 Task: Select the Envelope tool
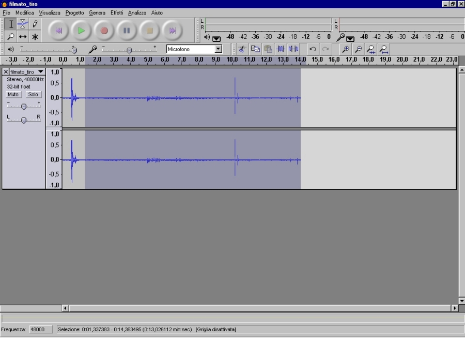tap(23, 24)
